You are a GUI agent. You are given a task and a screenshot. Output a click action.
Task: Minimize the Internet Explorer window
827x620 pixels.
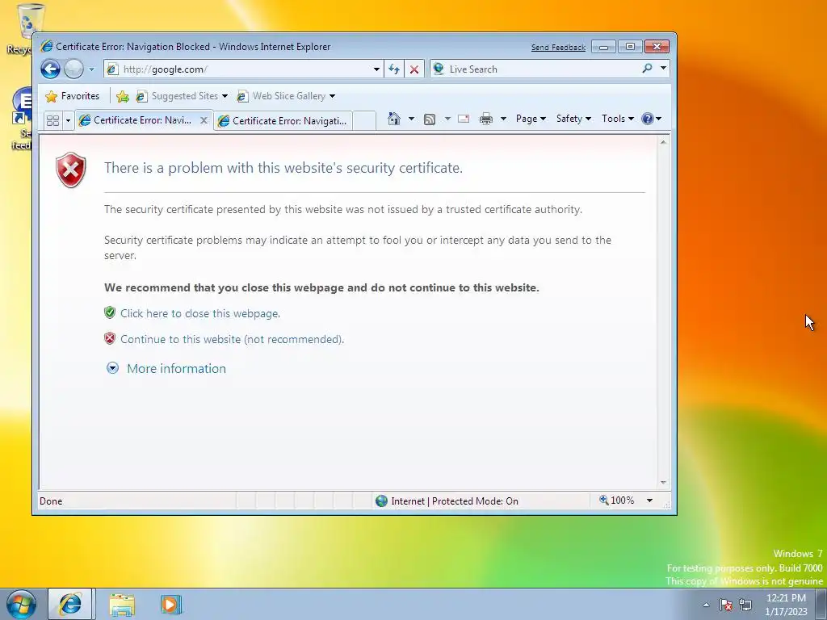[x=603, y=47]
